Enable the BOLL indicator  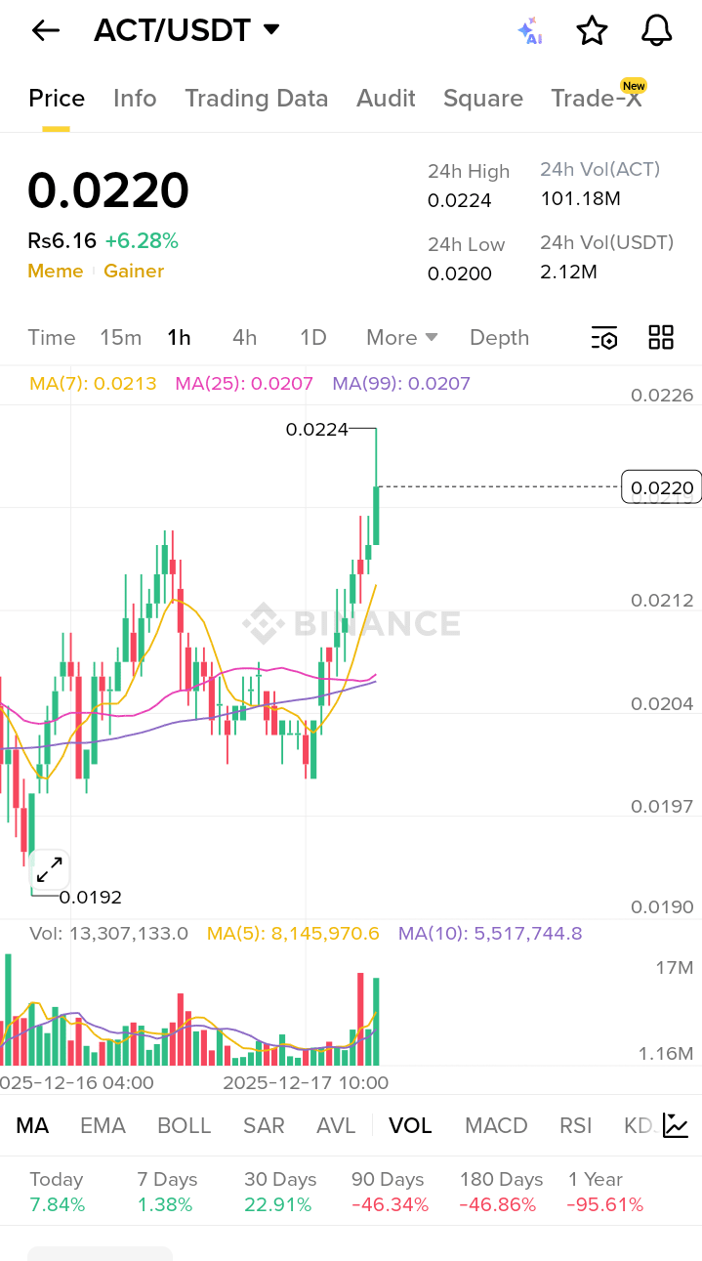(184, 1125)
